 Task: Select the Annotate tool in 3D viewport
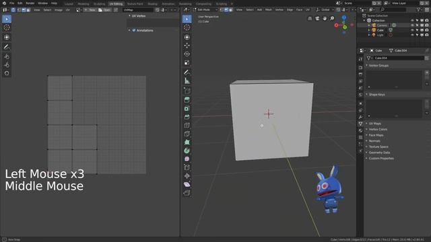point(187,72)
